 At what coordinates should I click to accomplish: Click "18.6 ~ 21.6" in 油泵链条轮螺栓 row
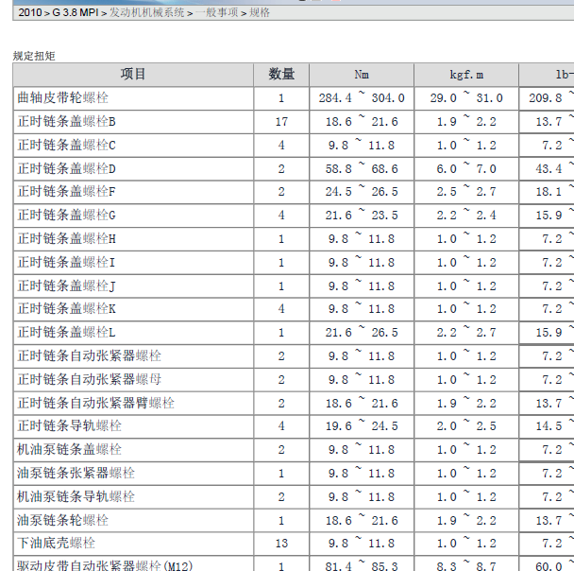[362, 521]
